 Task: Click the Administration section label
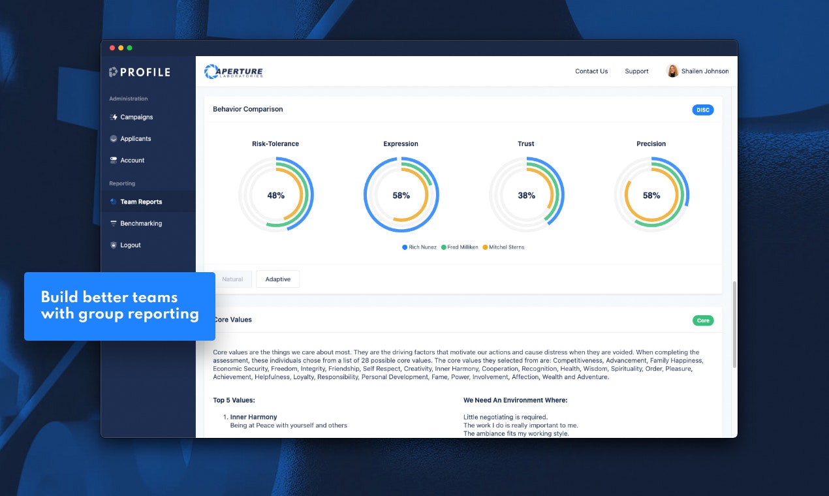(x=129, y=99)
